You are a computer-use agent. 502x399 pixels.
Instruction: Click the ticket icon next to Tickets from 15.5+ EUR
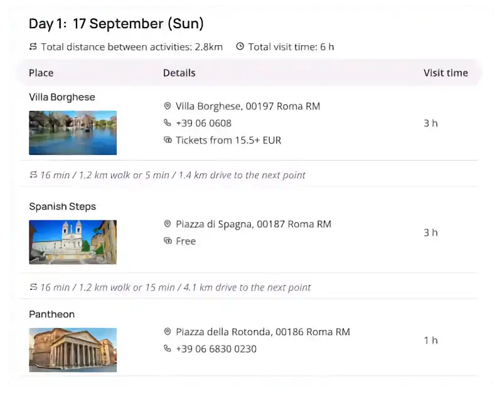(x=168, y=140)
